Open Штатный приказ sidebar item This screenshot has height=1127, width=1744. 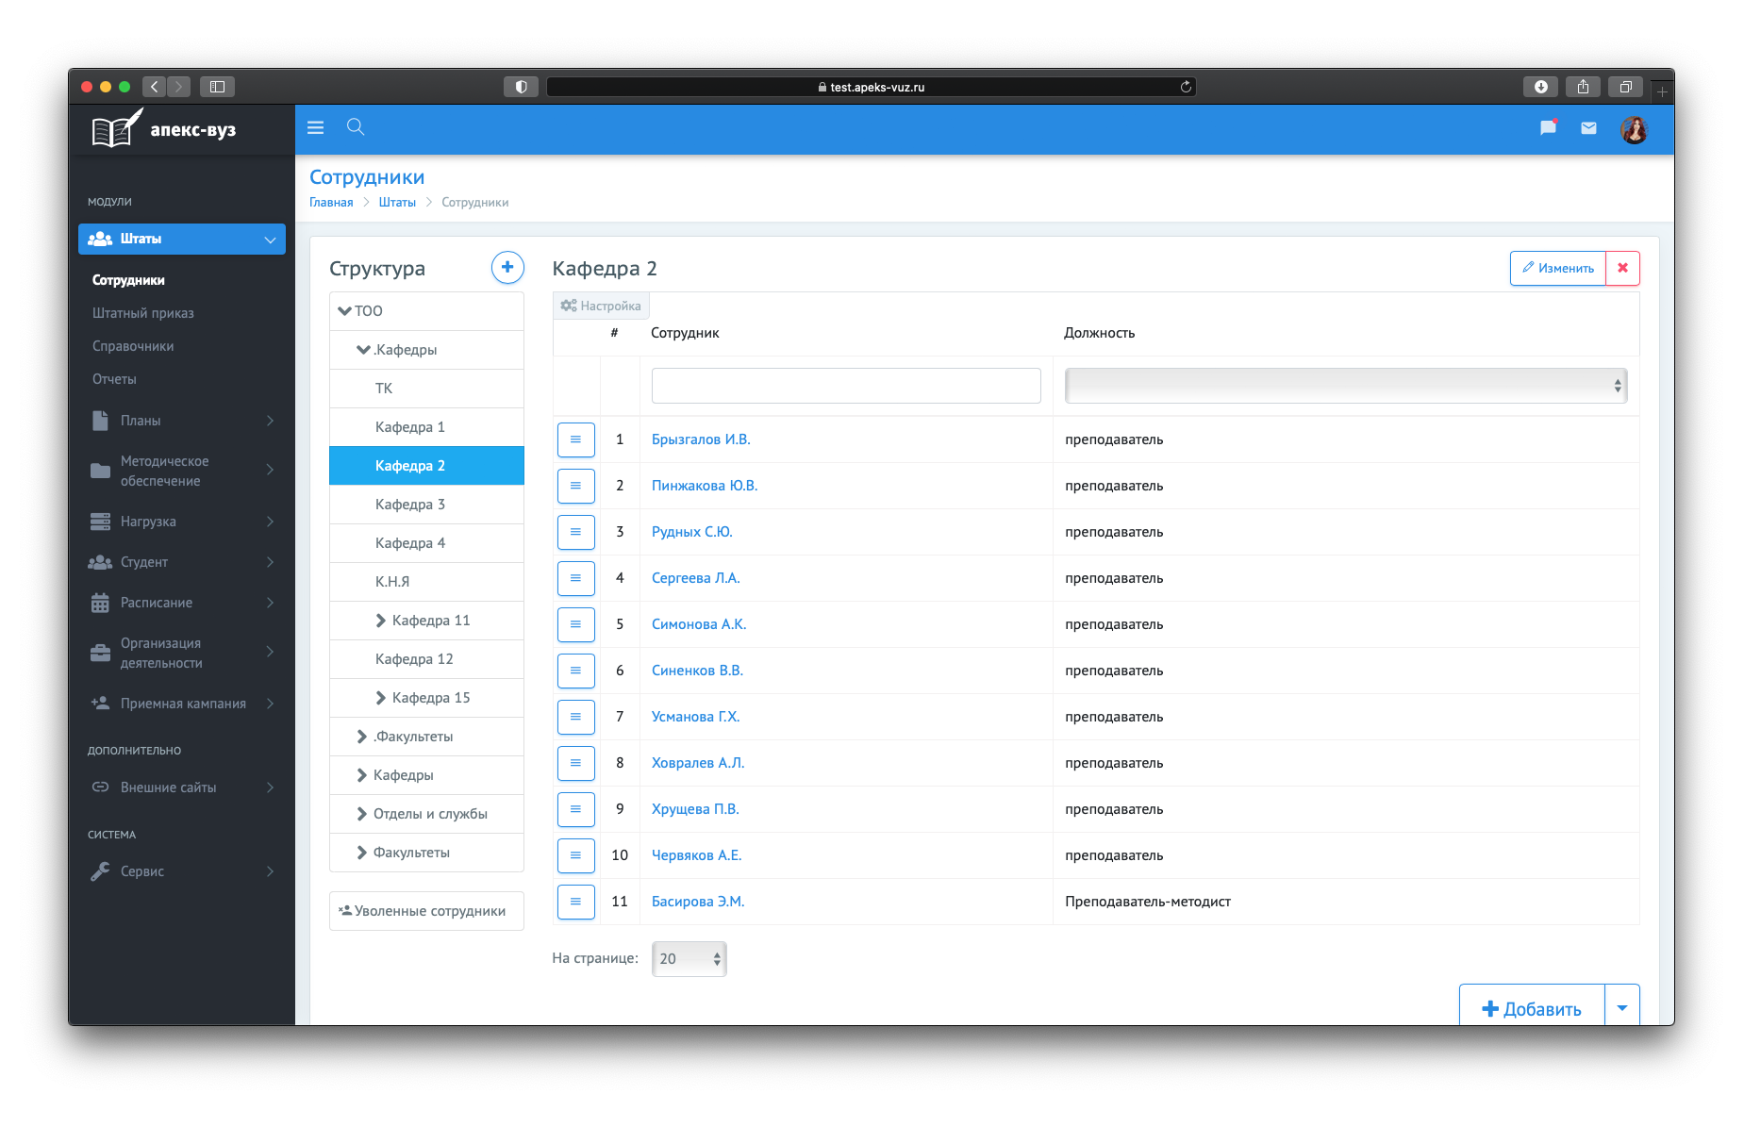(143, 313)
